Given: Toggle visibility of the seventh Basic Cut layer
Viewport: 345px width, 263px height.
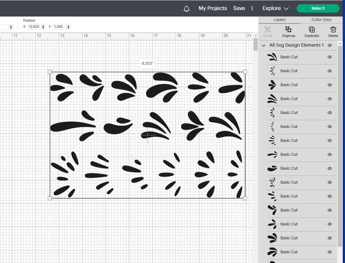Looking at the screenshot, I should (x=330, y=141).
